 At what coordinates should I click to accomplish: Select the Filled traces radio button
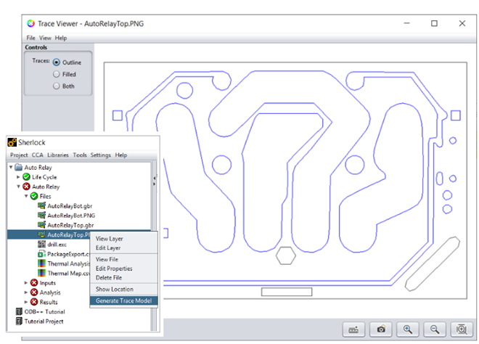click(56, 74)
